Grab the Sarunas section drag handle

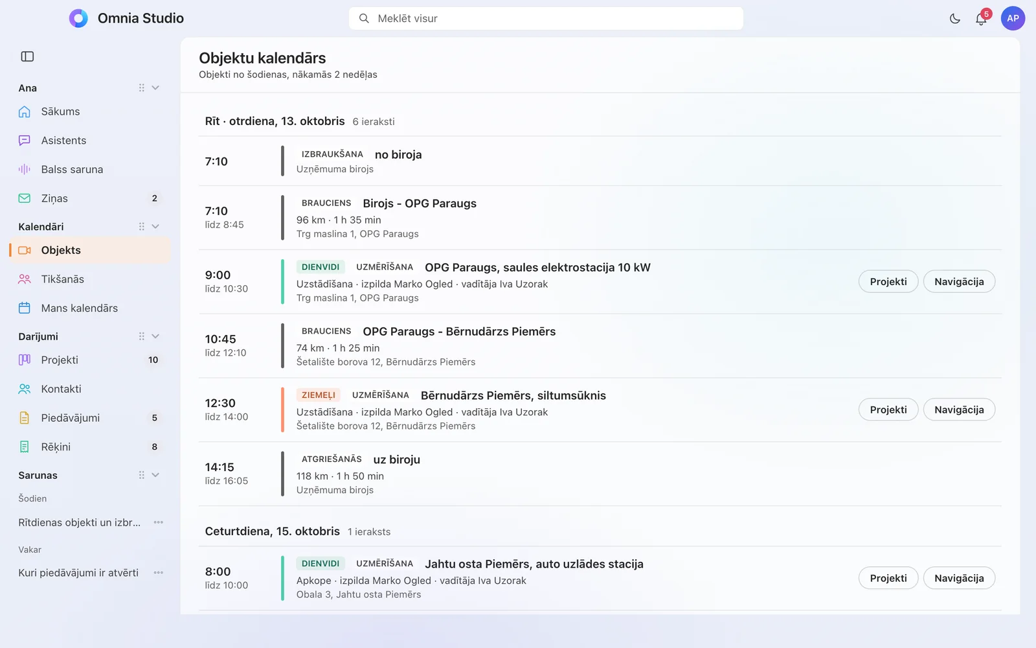coord(141,475)
